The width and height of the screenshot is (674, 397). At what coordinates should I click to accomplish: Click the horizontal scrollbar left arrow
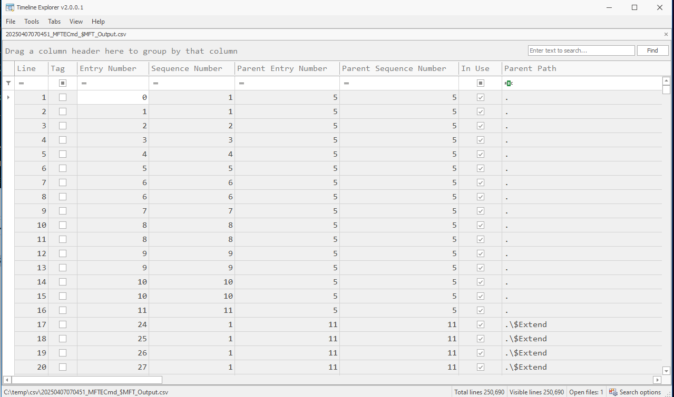coord(7,380)
